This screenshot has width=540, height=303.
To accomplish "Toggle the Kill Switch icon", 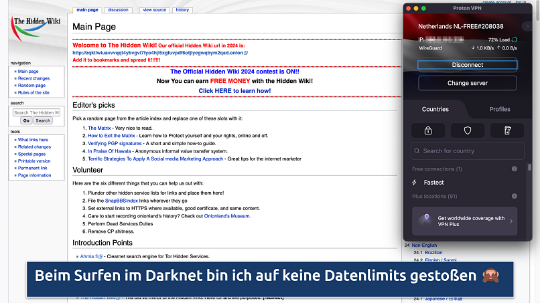I will (507, 130).
